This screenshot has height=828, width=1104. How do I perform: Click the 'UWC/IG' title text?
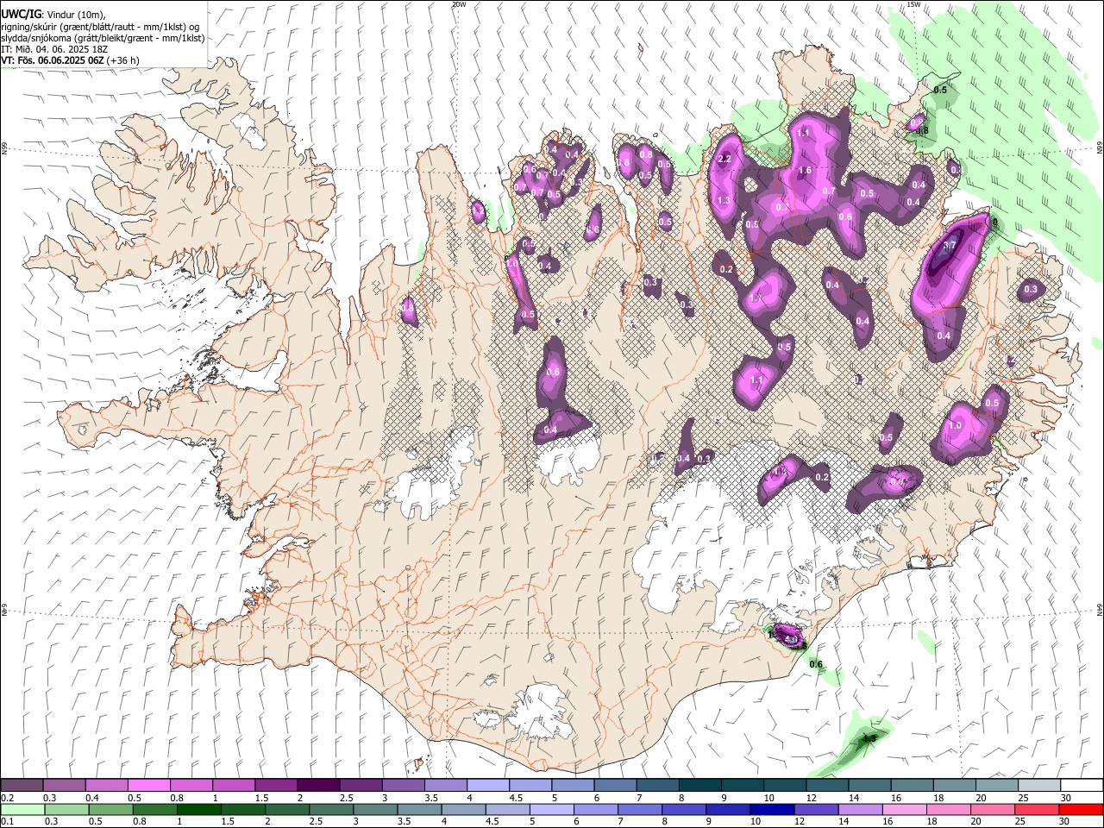22,14
